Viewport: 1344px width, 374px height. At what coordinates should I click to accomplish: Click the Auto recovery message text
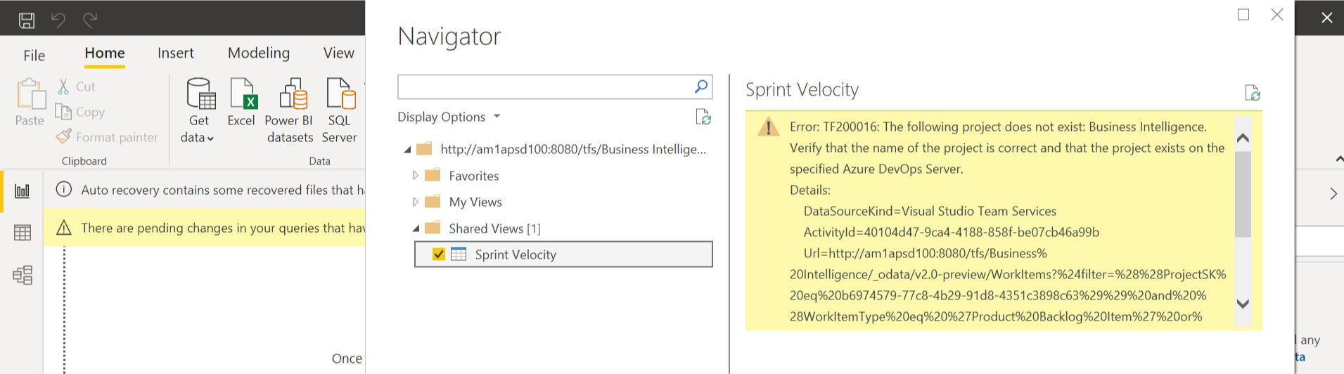223,190
